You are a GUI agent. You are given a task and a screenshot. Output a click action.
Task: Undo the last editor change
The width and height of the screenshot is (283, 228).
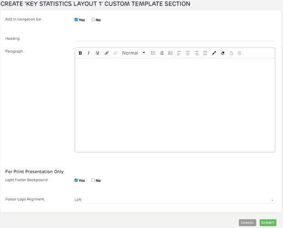coord(231,53)
